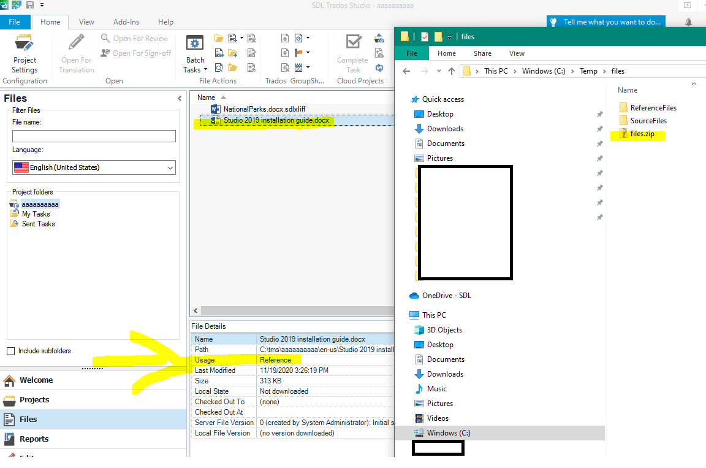Click the cloud upload project icon
Viewport: 706px width, 468px height.
click(x=379, y=38)
